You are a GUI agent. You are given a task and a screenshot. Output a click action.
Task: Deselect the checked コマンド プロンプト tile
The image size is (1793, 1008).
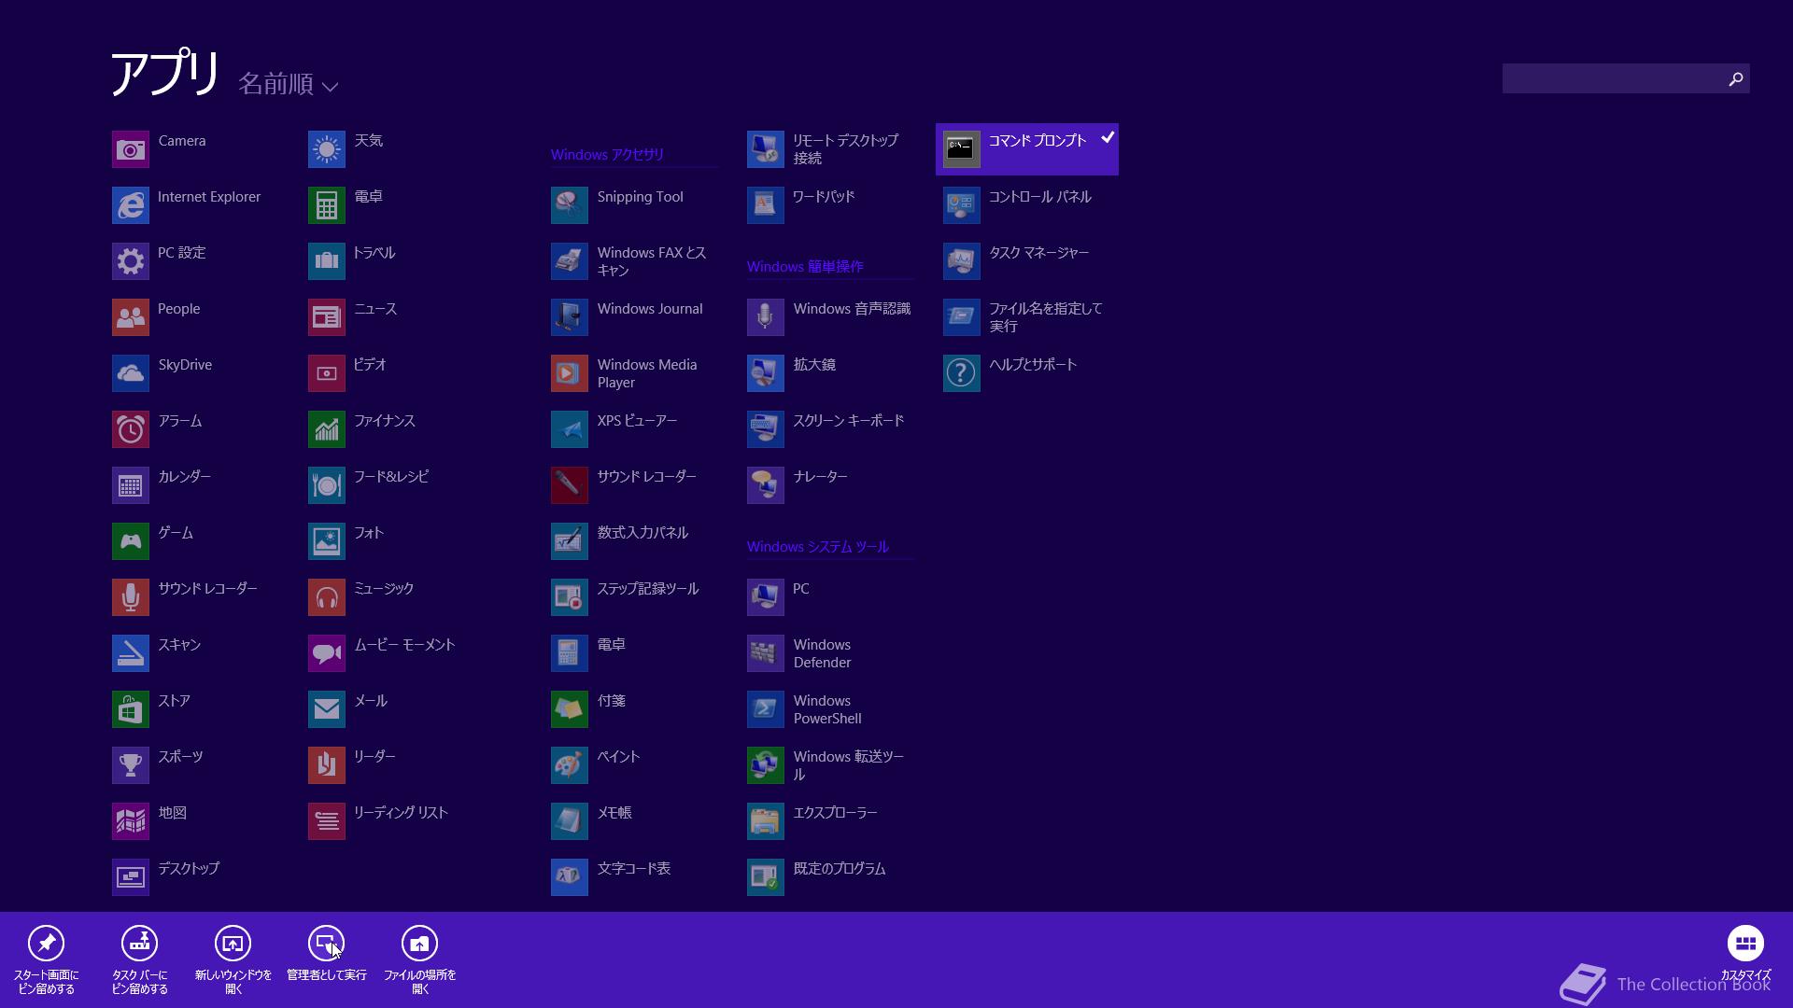[1027, 149]
